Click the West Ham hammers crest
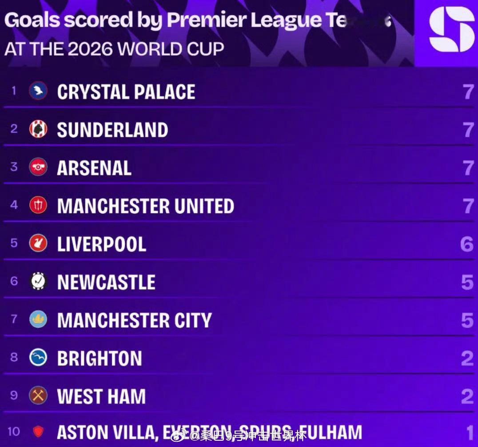Screen dimensions: 478x447 point(38,395)
